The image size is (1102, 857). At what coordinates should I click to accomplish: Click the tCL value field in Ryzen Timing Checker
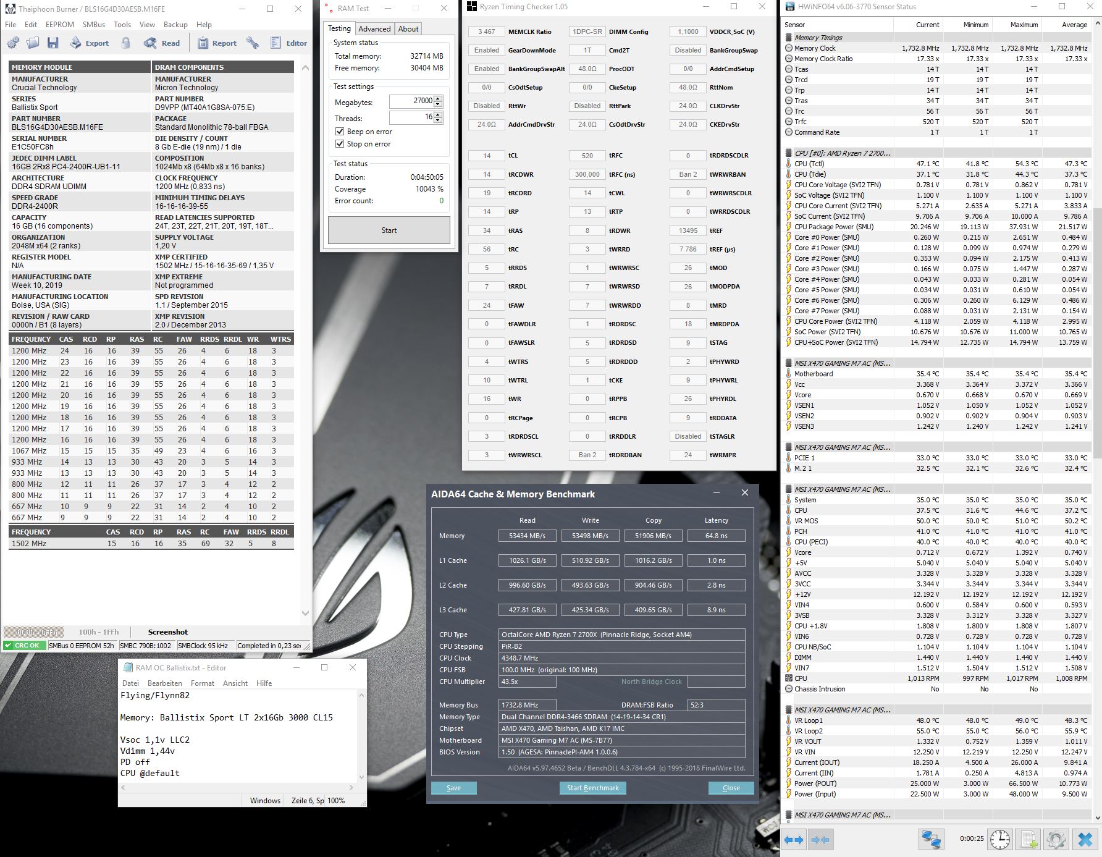click(487, 156)
